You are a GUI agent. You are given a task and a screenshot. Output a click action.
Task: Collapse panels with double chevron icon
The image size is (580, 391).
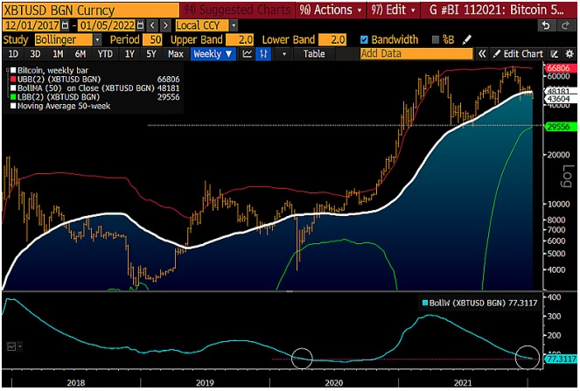tap(484, 54)
